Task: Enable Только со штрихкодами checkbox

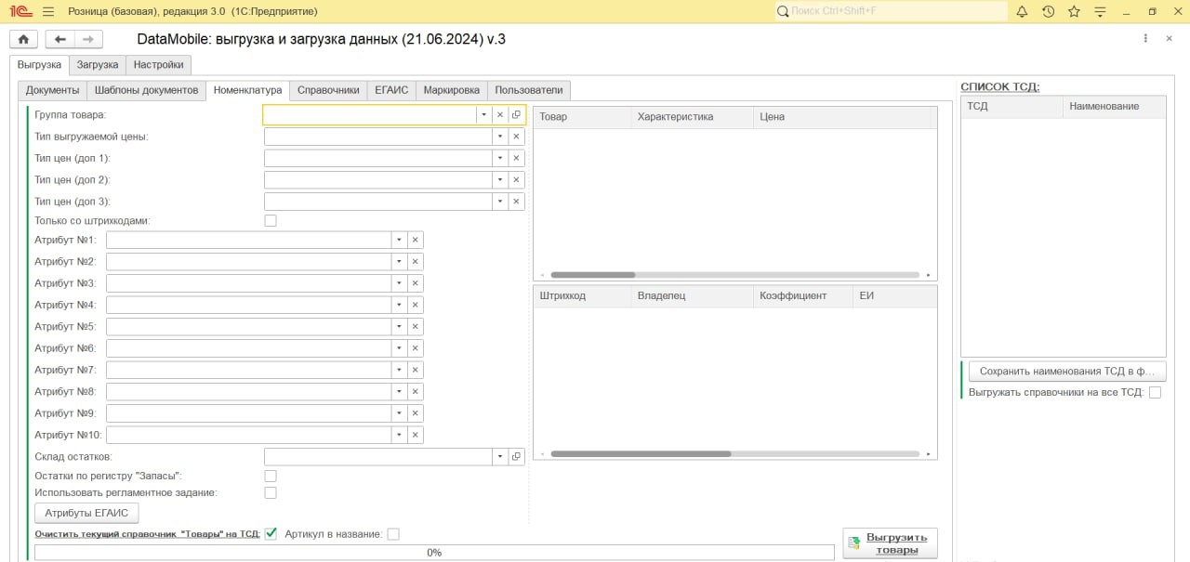Action: tap(271, 221)
